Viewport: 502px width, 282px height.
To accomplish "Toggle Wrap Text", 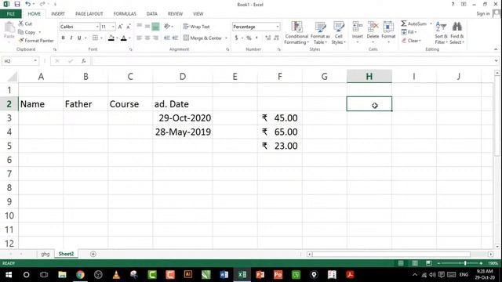I will click(x=196, y=27).
